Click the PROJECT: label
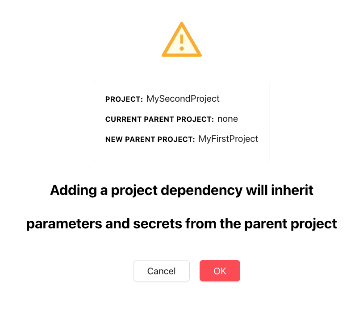 pos(124,99)
